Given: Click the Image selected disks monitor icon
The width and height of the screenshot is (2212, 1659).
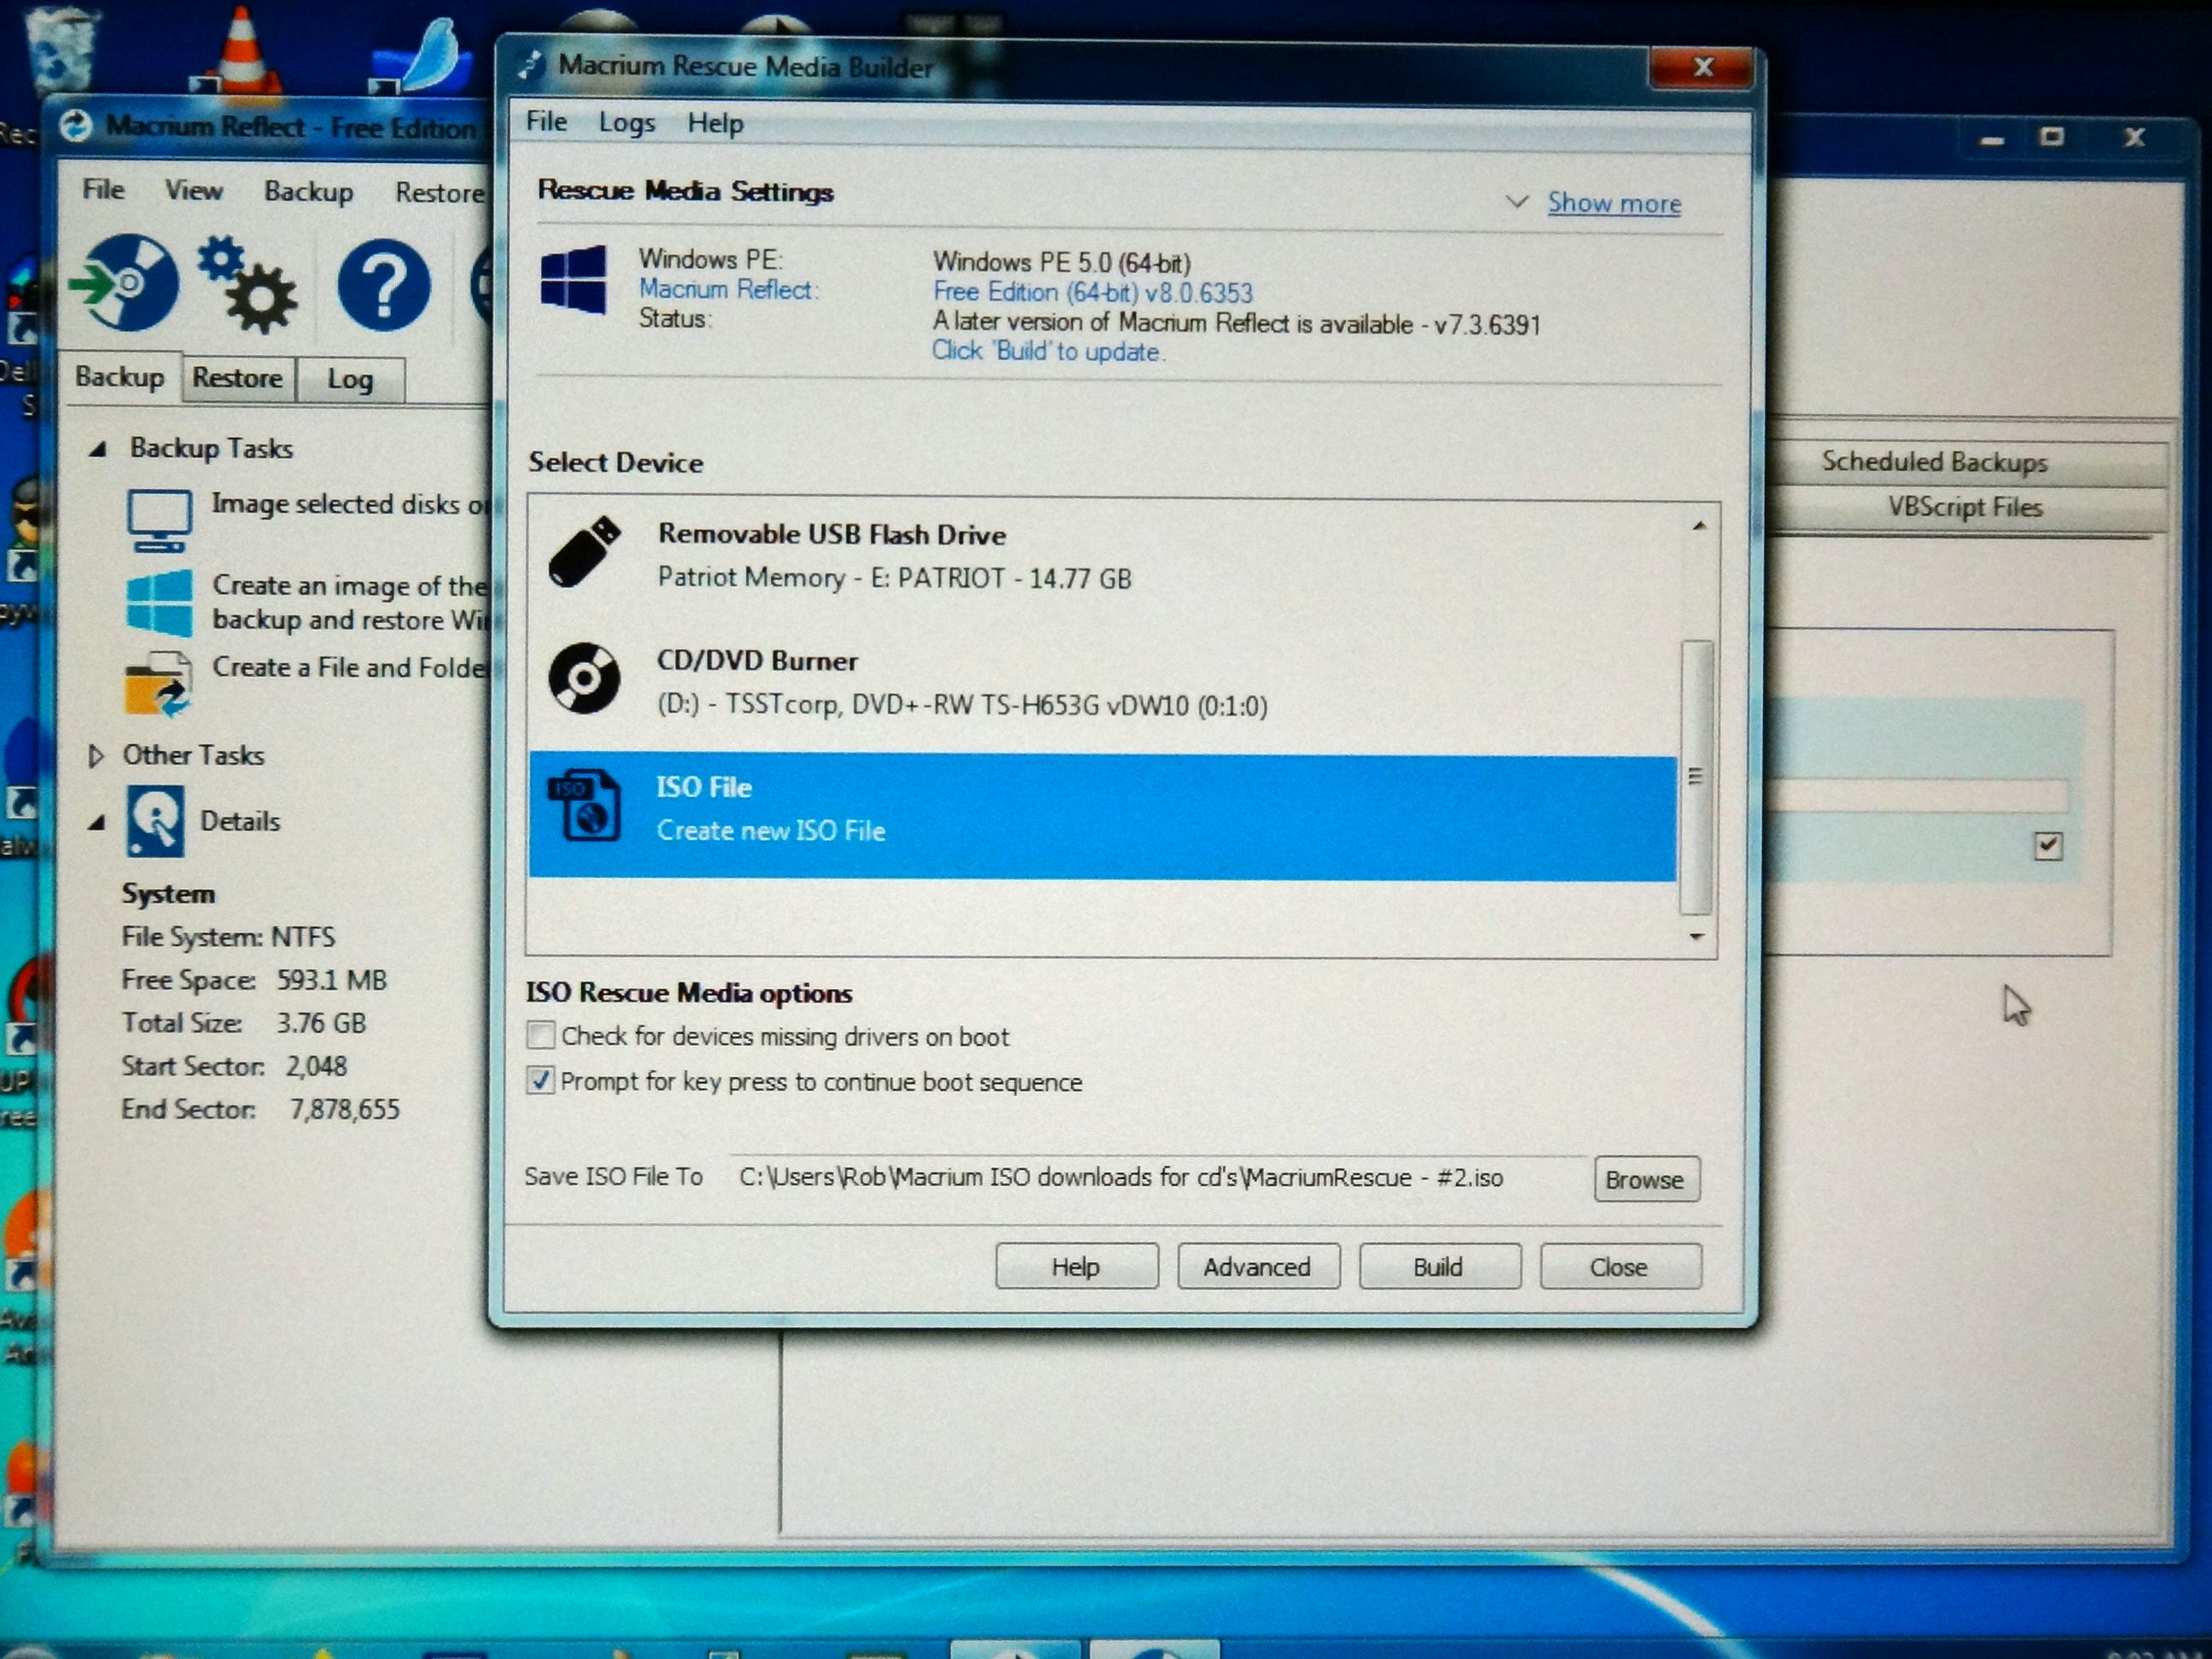Looking at the screenshot, I should coord(159,520).
